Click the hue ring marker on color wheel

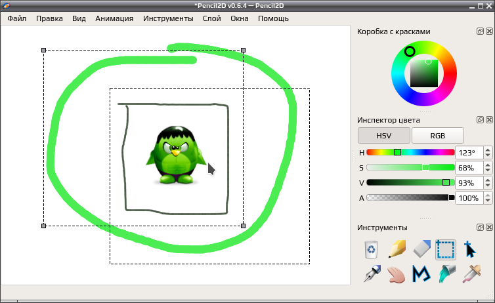[410, 51]
